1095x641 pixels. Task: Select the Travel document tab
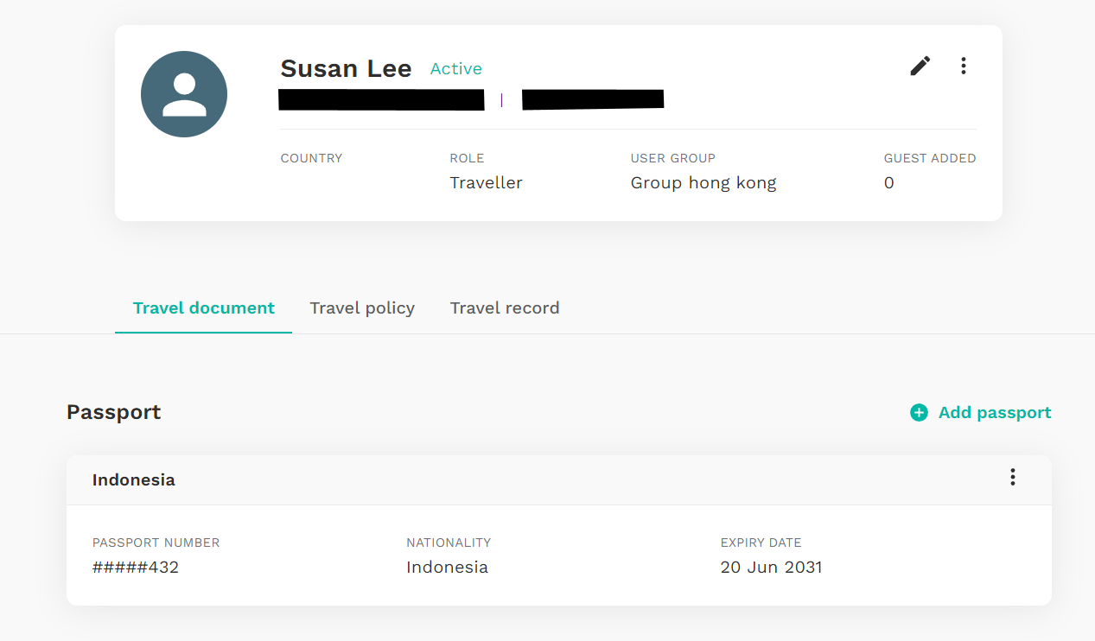pos(204,308)
